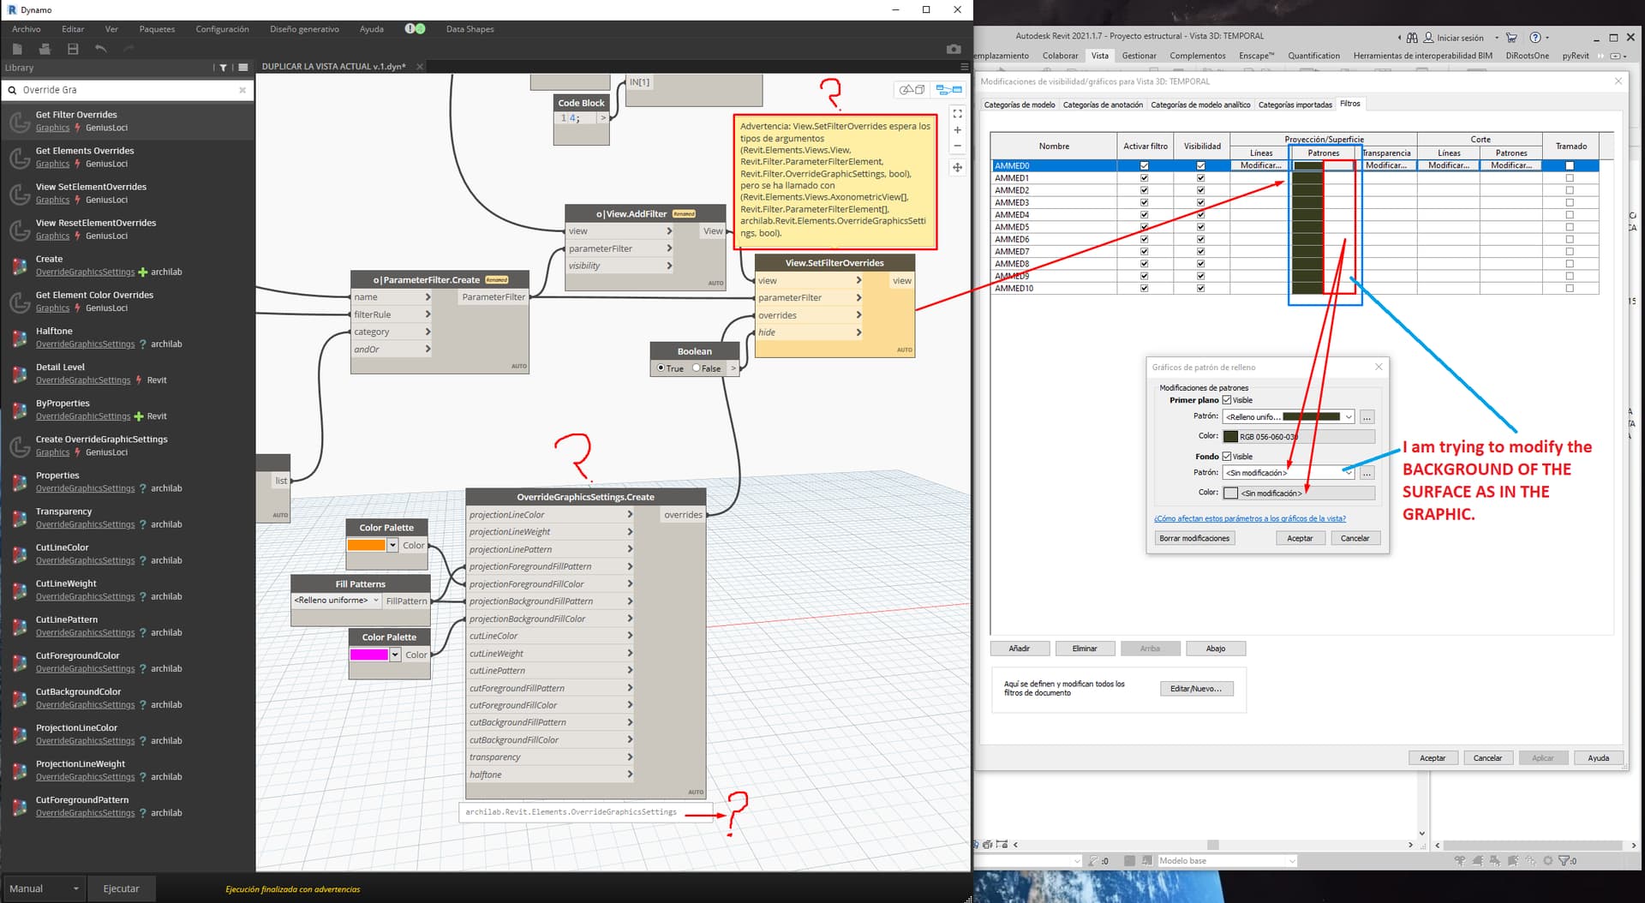This screenshot has width=1645, height=903.
Task: Click the camera export image icon
Action: point(953,50)
